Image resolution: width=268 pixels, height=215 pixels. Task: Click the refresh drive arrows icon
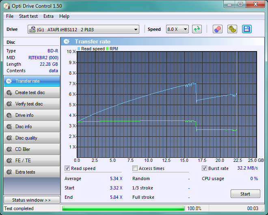tap(197, 29)
